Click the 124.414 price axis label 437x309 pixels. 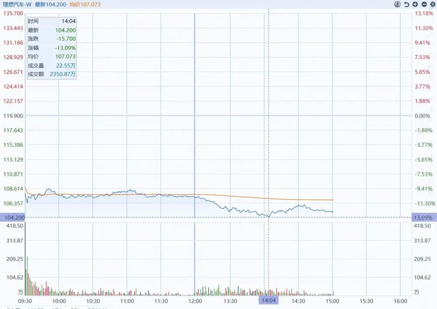pos(13,87)
